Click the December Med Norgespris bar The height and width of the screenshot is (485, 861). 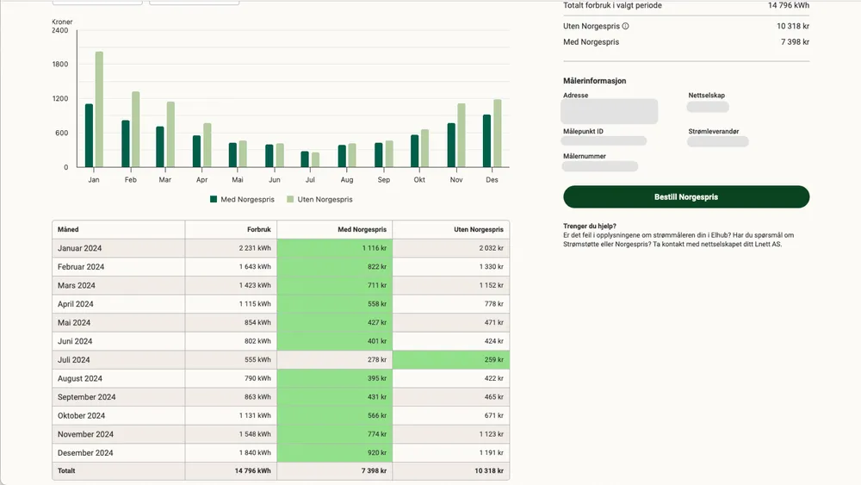click(x=487, y=141)
